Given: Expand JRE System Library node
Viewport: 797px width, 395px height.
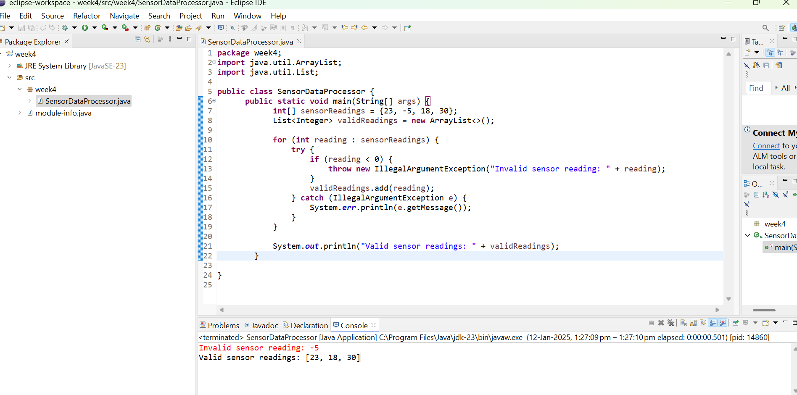Looking at the screenshot, I should [10, 66].
